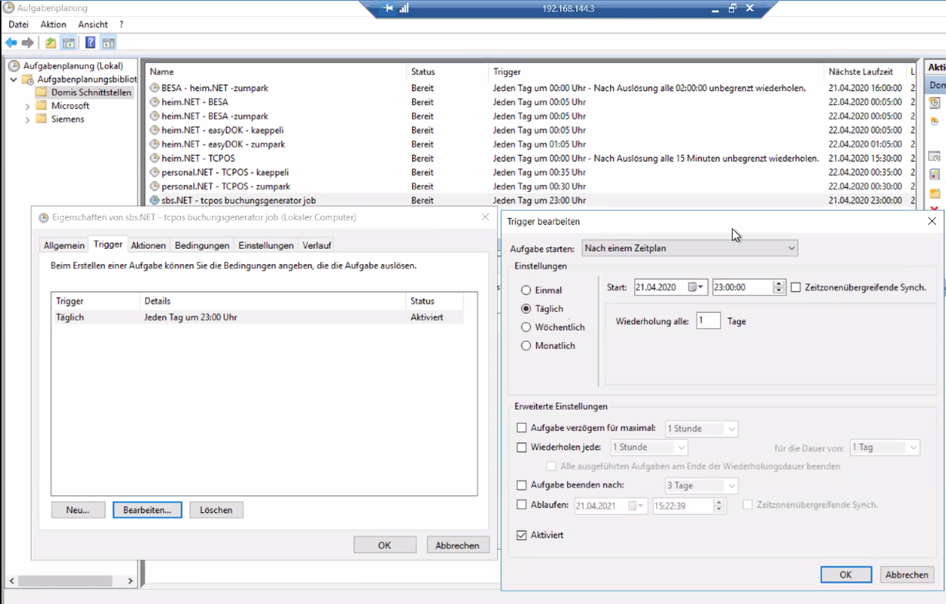Select the Einmal radio button
The width and height of the screenshot is (946, 604).
(526, 290)
